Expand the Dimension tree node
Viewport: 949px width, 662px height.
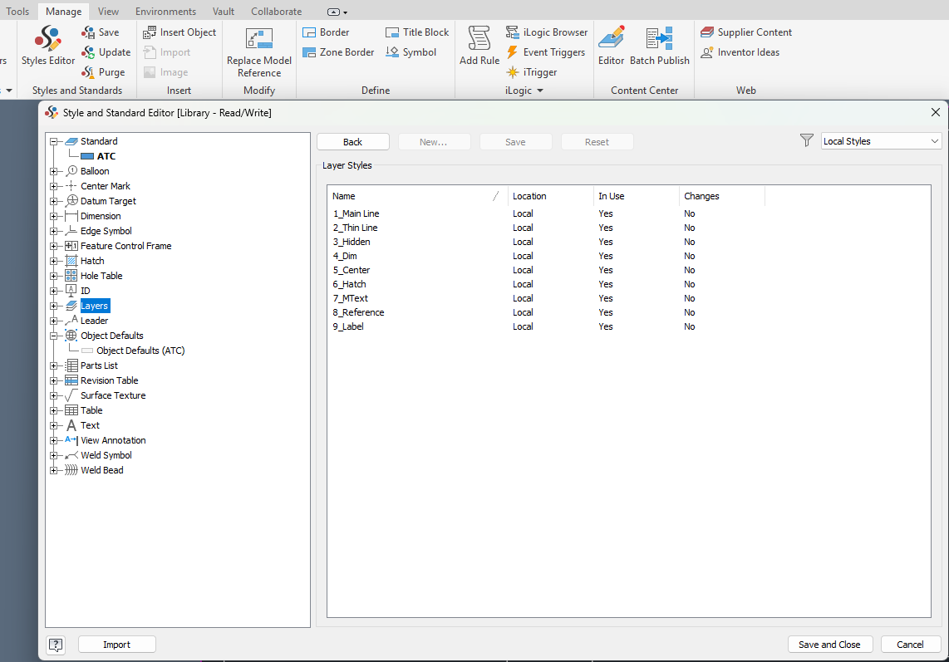53,216
